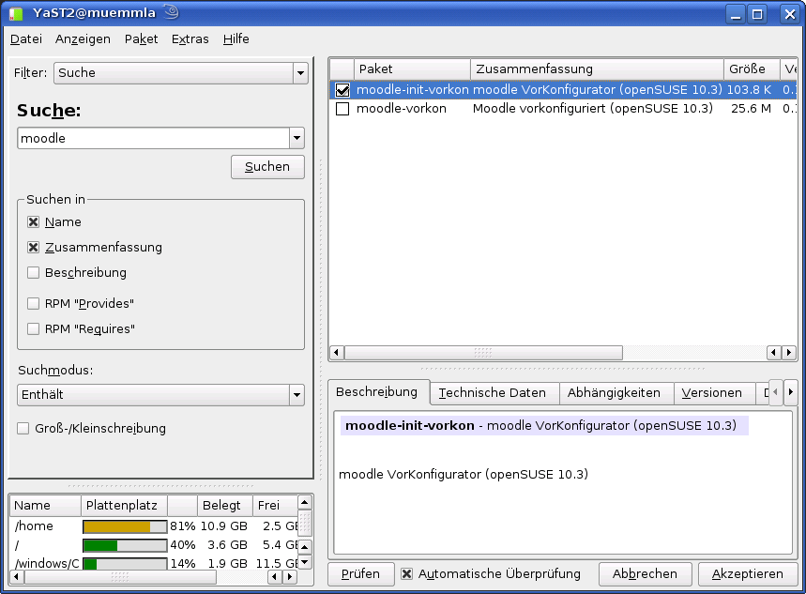This screenshot has width=806, height=594.
Task: Click the Name column header in disk table
Action: 45,506
